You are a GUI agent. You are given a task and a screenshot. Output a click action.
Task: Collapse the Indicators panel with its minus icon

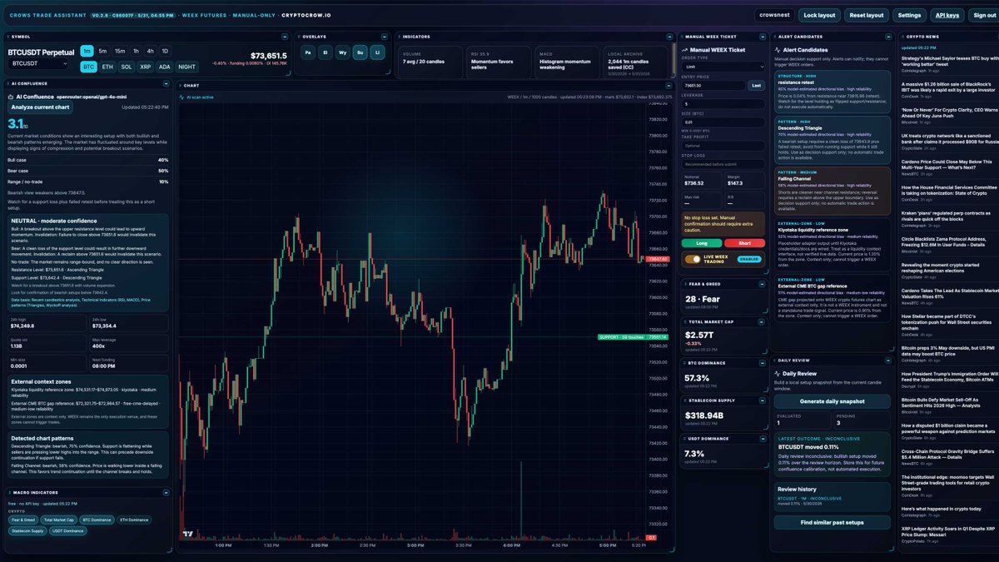point(668,37)
